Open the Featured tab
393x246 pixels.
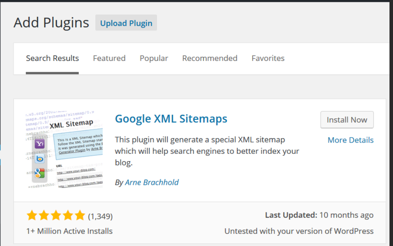point(109,58)
